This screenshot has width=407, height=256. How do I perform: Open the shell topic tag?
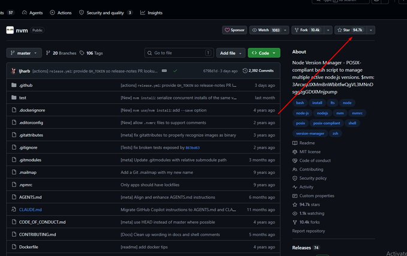tap(352, 124)
